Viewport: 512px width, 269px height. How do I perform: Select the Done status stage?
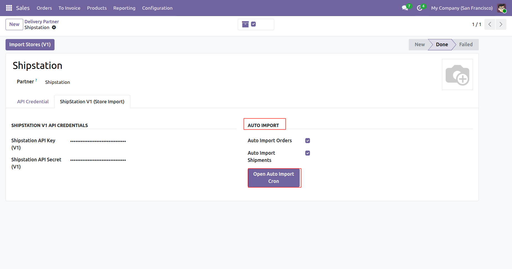(x=442, y=45)
